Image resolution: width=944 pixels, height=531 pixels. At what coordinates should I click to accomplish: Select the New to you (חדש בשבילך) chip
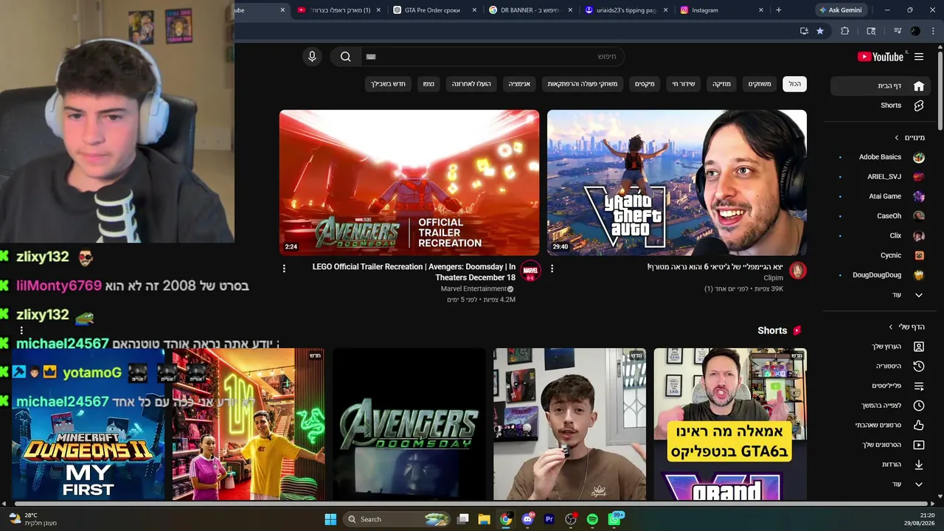click(x=388, y=84)
